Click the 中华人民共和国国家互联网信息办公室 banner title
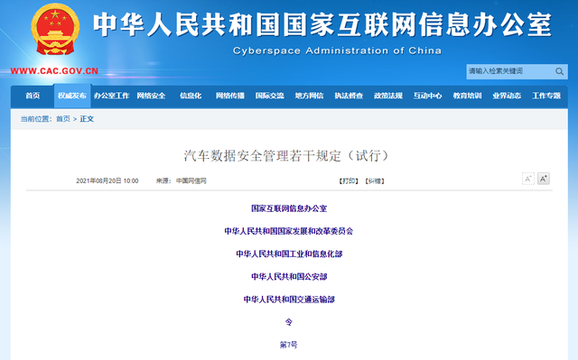This screenshot has height=360, width=578. [322, 24]
